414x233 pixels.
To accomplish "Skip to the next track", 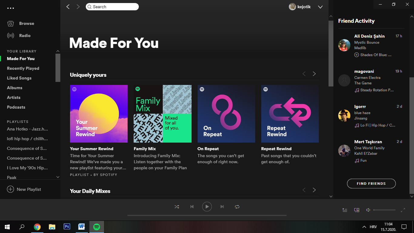I will (222, 207).
